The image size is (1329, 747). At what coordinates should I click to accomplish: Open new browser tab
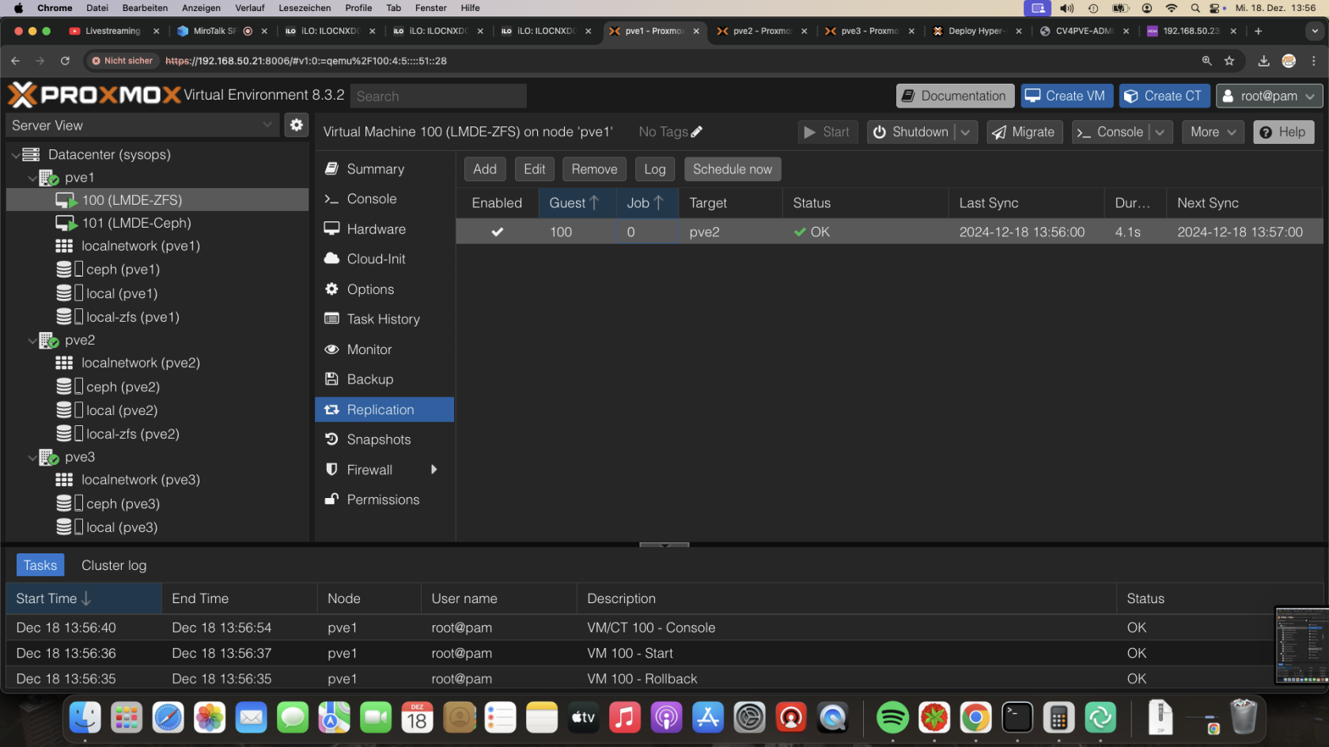tap(1258, 31)
